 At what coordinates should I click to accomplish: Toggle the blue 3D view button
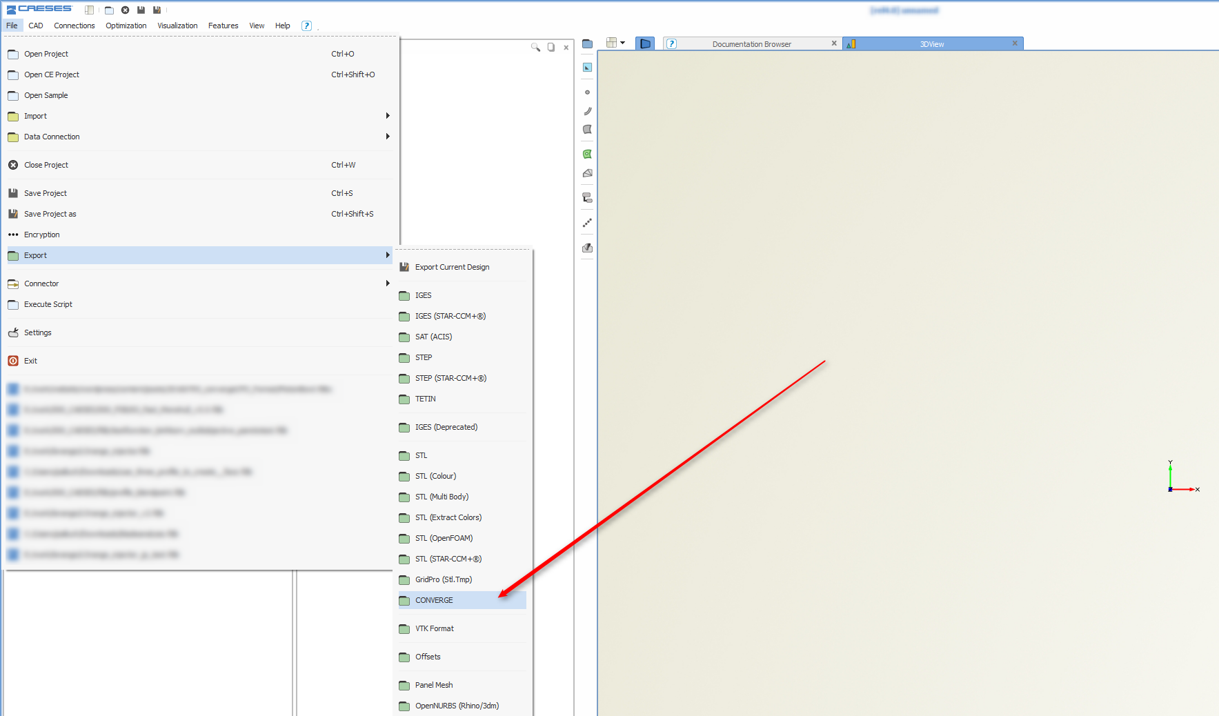(x=645, y=43)
